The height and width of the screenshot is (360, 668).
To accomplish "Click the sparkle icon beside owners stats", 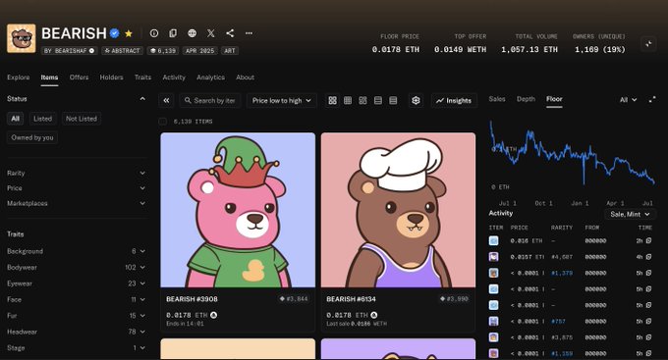I will pos(648,44).
